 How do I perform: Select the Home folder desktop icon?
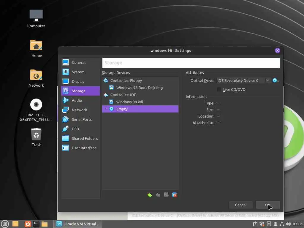coord(36,49)
